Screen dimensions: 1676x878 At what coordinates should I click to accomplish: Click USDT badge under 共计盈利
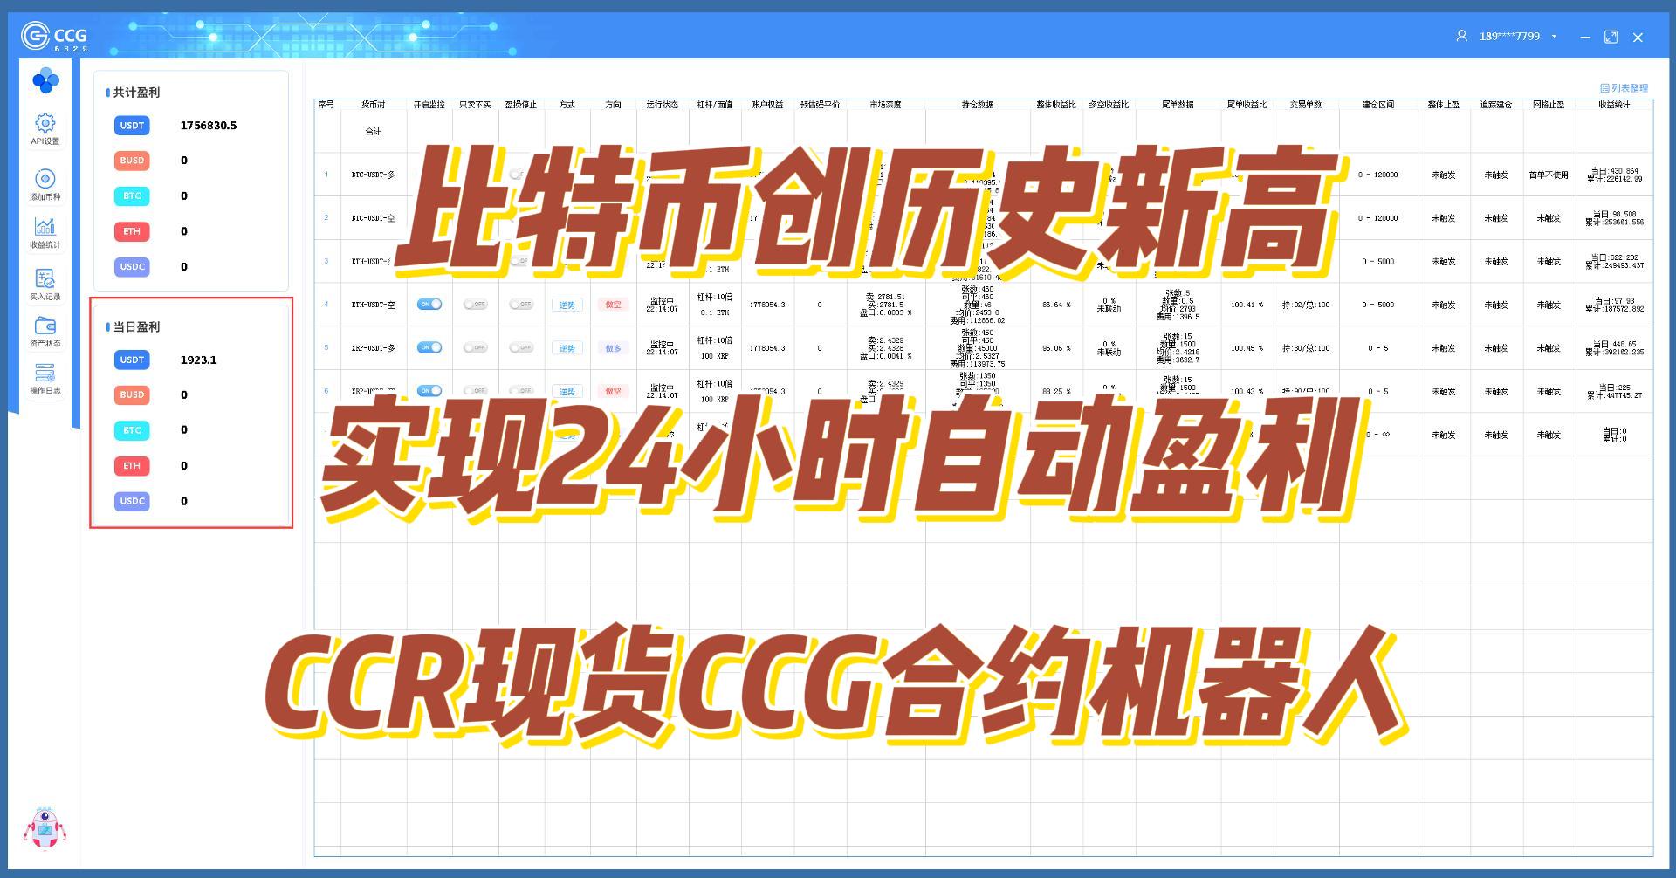(132, 126)
